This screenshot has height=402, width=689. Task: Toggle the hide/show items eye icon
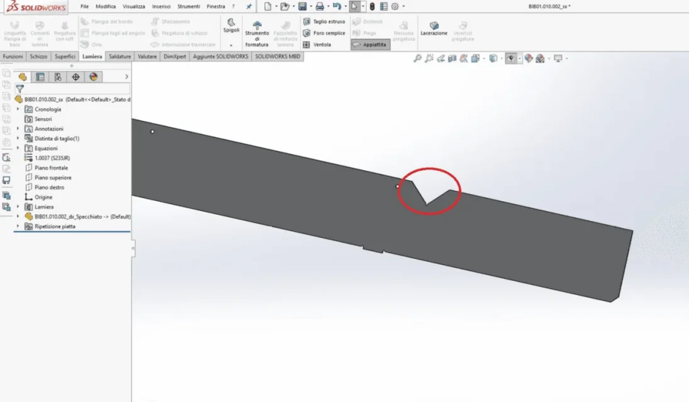[x=510, y=58]
